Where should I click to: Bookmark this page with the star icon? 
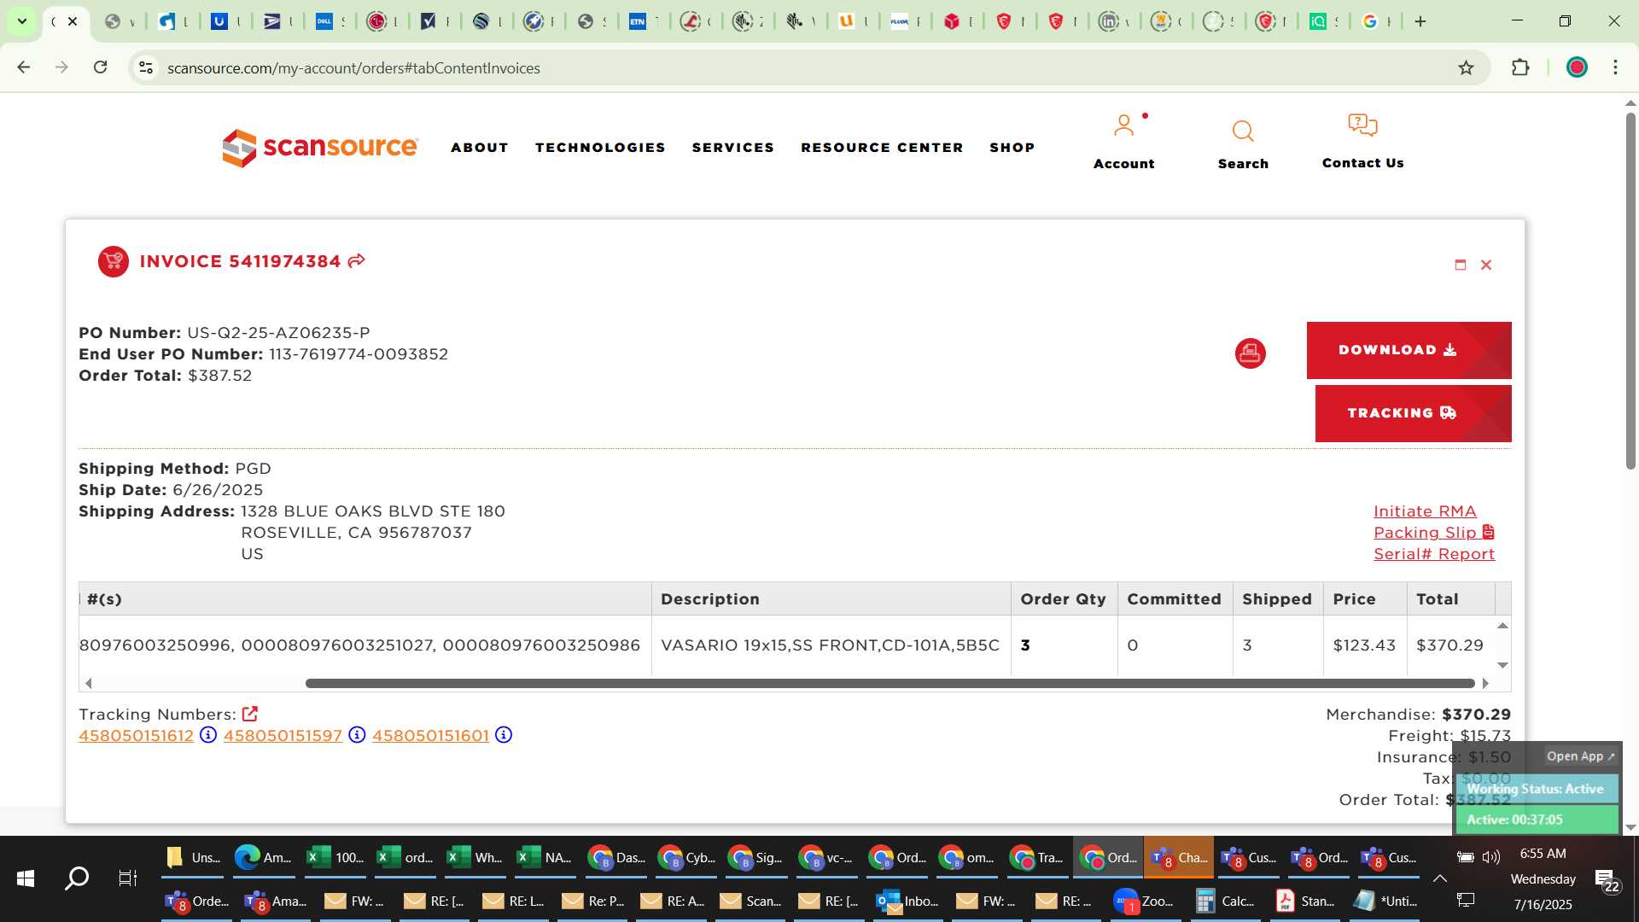click(x=1466, y=67)
